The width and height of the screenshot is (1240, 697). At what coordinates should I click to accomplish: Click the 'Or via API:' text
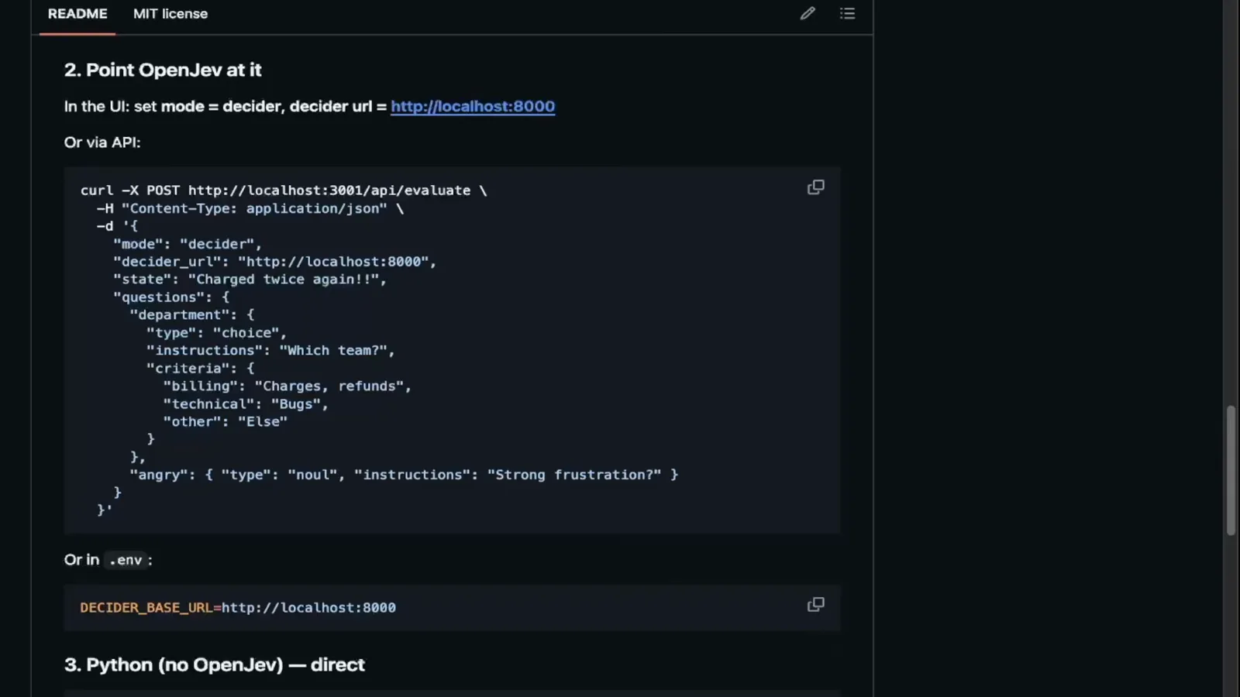tap(102, 142)
